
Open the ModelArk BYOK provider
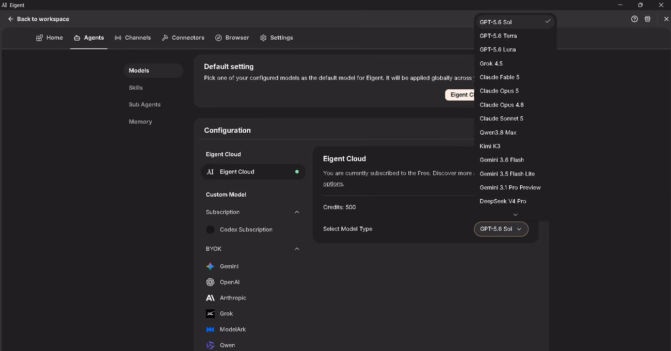tap(253, 329)
